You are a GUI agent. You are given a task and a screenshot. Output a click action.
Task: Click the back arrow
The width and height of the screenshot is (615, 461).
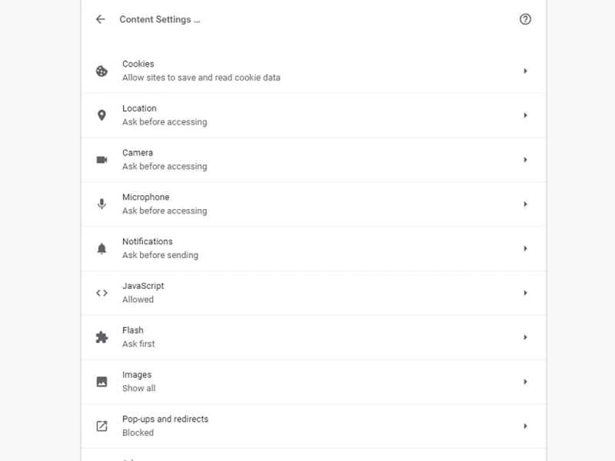coord(101,19)
